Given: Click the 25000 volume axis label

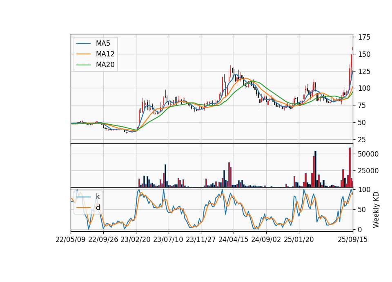Looking at the screenshot, I should (368, 171).
